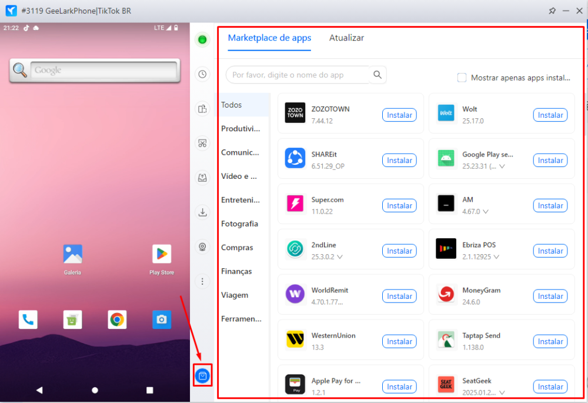Click the 2ndLine app icon
The width and height of the screenshot is (588, 403).
pyautogui.click(x=295, y=249)
